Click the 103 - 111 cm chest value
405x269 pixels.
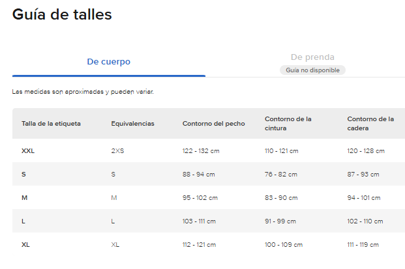(199, 221)
